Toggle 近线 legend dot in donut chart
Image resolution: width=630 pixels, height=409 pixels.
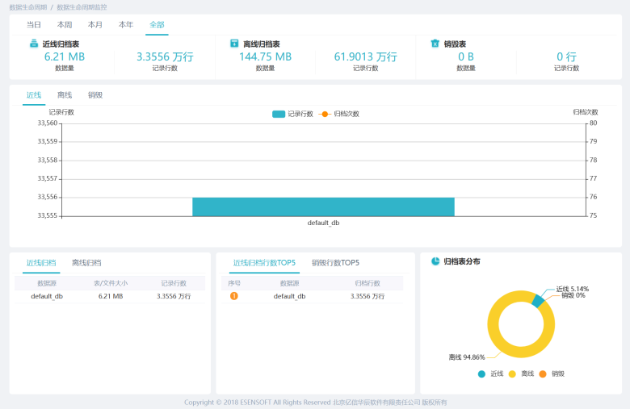coord(482,374)
